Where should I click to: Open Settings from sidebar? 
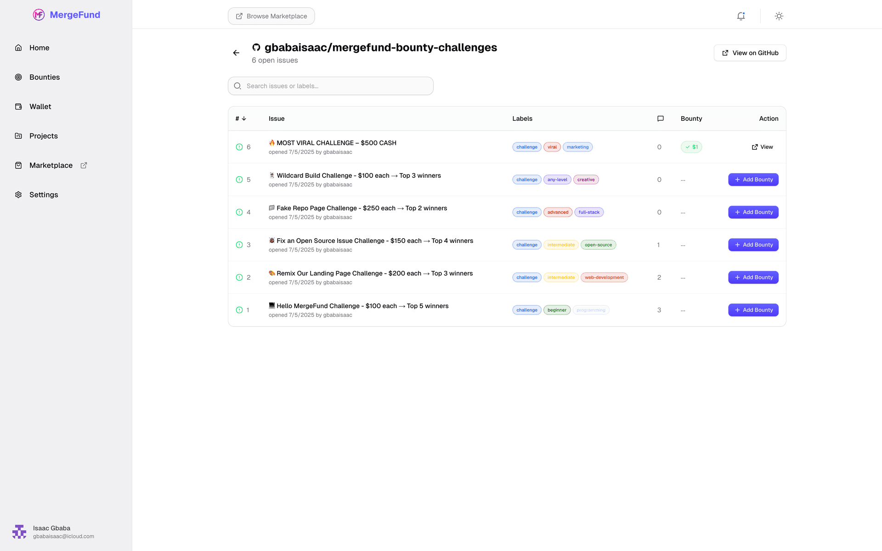[x=43, y=195]
